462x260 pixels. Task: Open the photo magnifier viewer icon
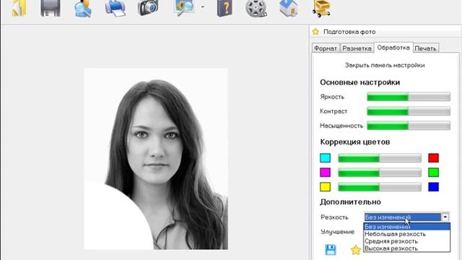[x=184, y=8]
